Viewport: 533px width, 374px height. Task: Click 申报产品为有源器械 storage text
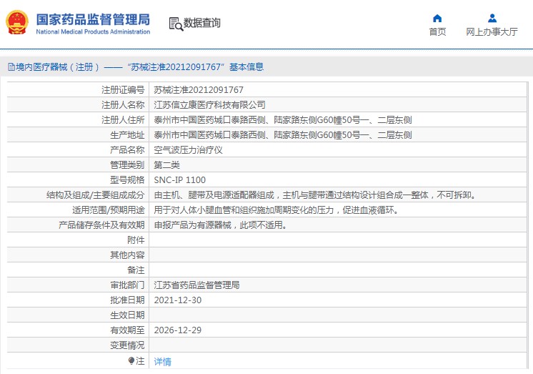220,225
